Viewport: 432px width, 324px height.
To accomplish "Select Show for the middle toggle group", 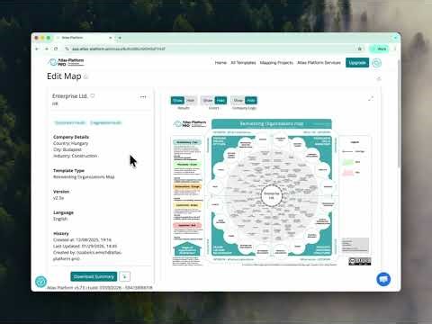I will tap(208, 101).
